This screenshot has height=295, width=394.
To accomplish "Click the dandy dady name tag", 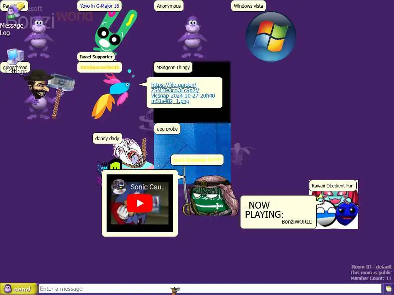I will pos(107,138).
